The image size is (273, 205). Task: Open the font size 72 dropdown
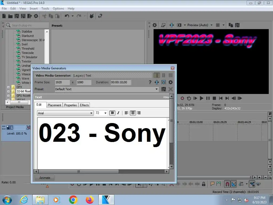105,113
